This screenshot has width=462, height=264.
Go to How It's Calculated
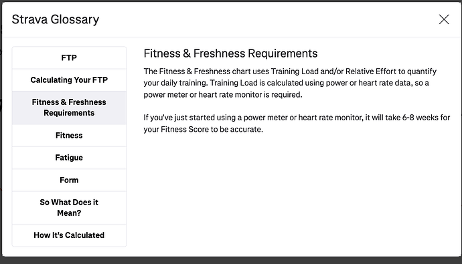tap(69, 235)
